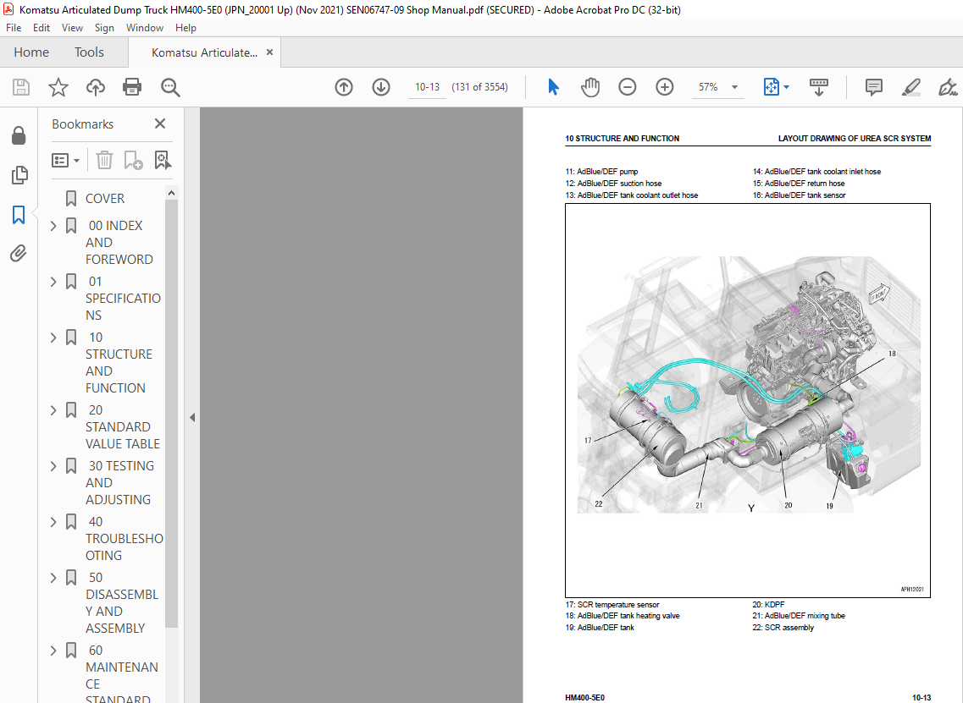Expand the 20 STANDARD VALUE TABLE bookmark
Viewport: 963px width, 703px height.
53,409
